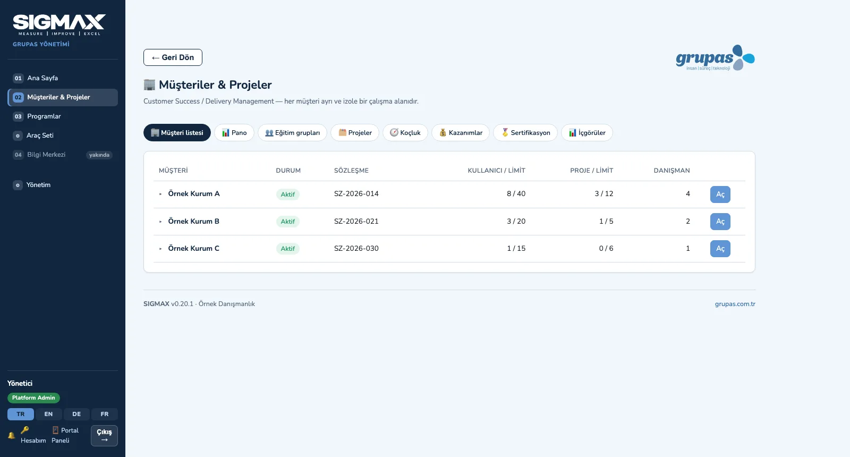Open the Programlar item numbered 03
Screen dimensions: 850x457
(63, 116)
